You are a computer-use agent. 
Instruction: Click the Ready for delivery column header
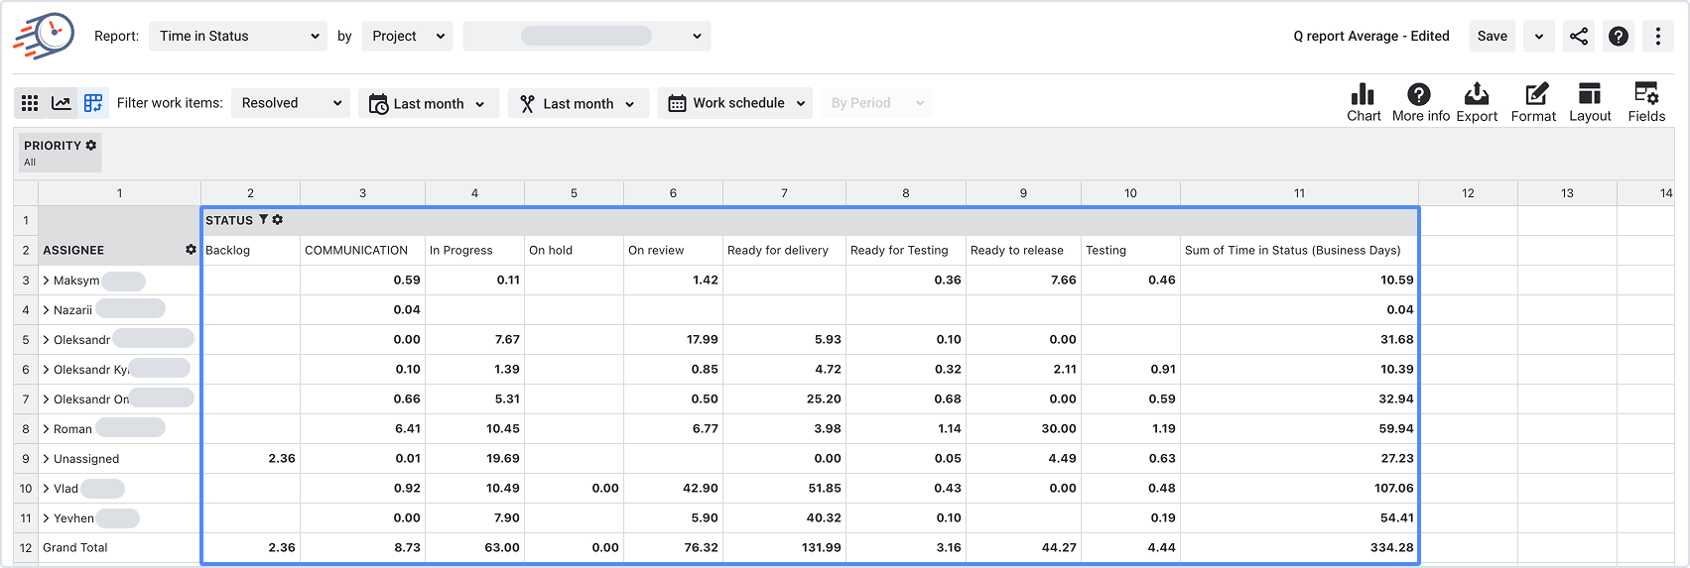[784, 250]
